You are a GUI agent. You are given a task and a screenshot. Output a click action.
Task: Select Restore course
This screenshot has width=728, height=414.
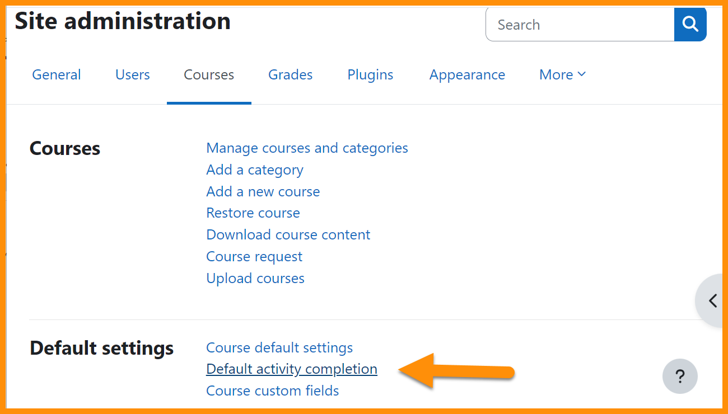click(x=253, y=213)
